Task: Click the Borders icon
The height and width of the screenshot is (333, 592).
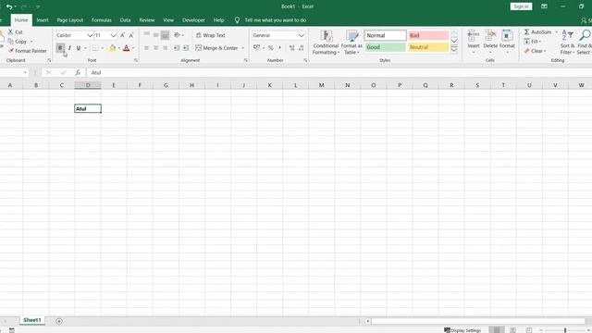Action: point(95,48)
